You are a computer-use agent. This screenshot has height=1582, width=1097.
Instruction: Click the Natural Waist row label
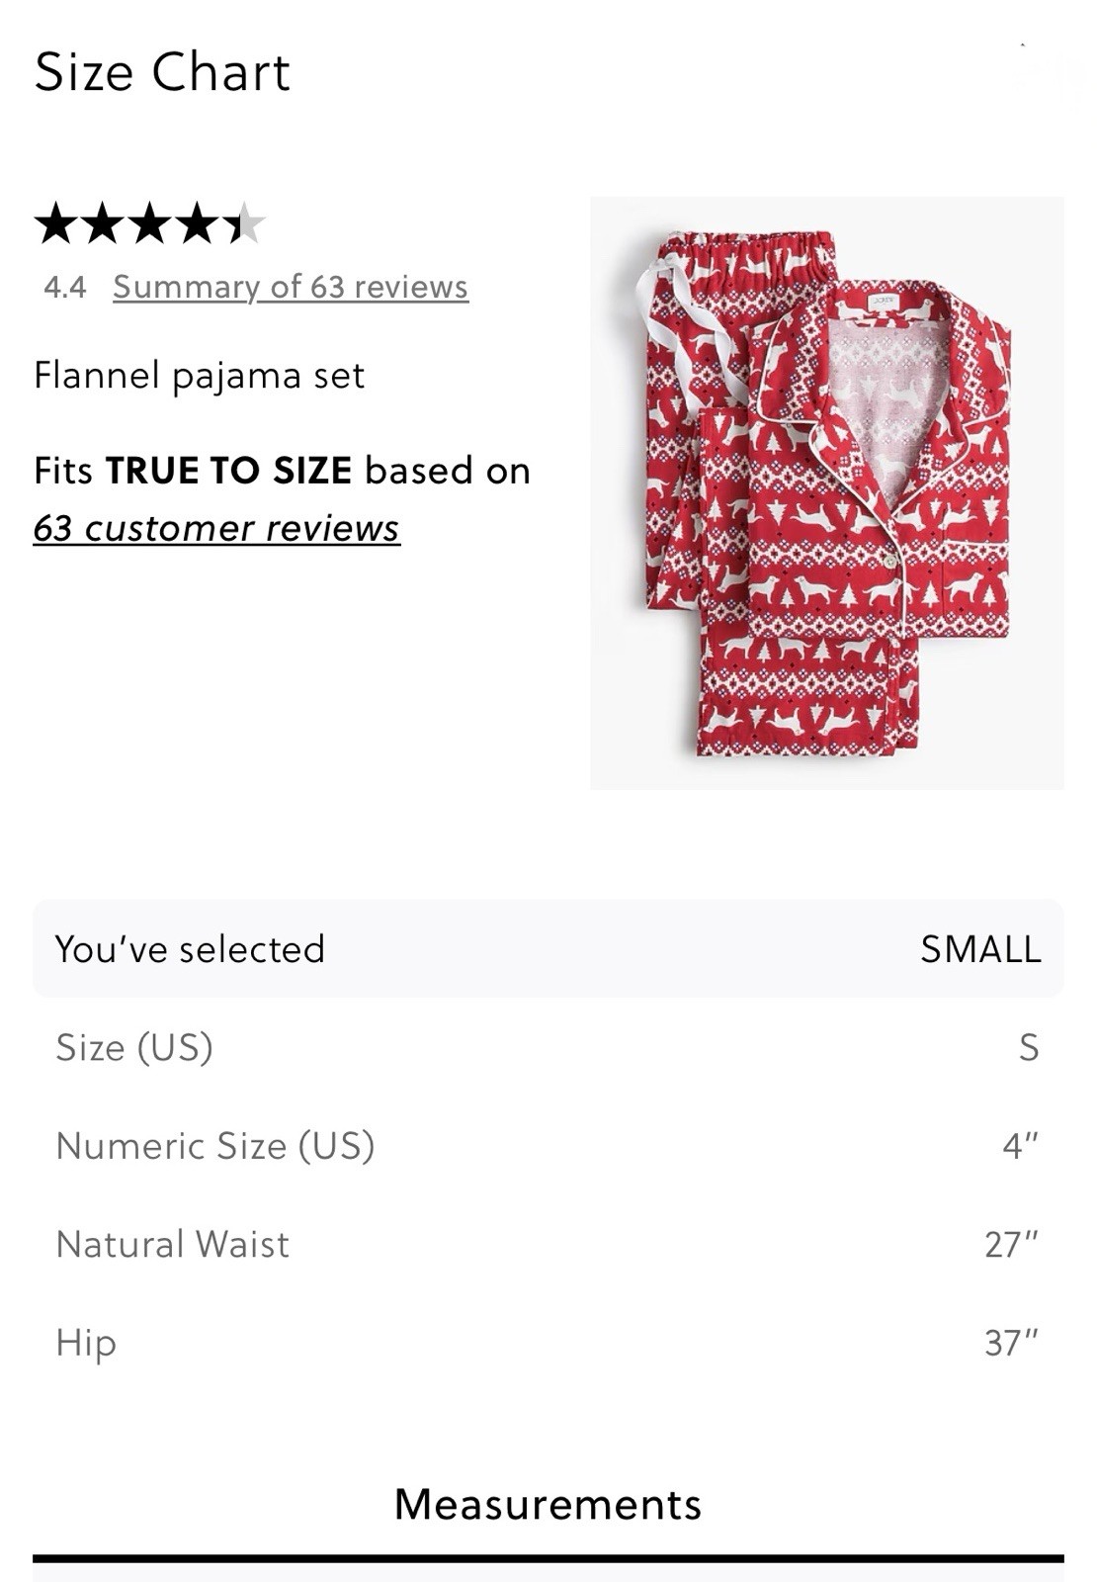click(x=173, y=1244)
